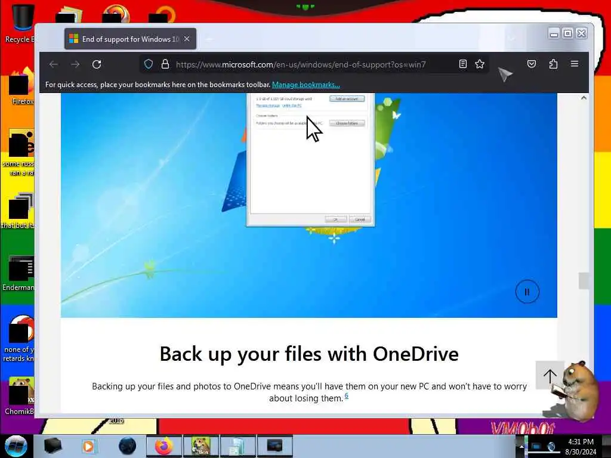Open the documents taskbar icon
Image resolution: width=611 pixels, height=458 pixels.
[237, 446]
